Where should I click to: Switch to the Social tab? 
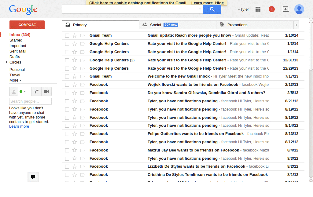point(178,25)
